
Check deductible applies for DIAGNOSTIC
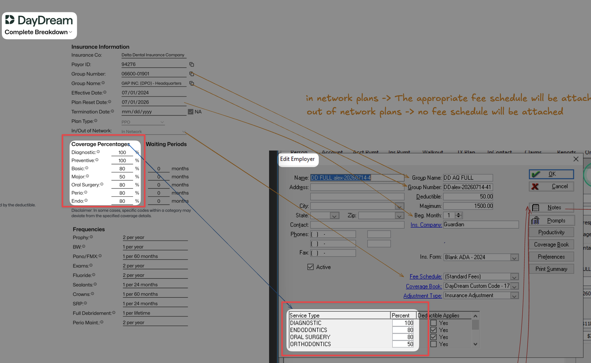[x=434, y=323]
